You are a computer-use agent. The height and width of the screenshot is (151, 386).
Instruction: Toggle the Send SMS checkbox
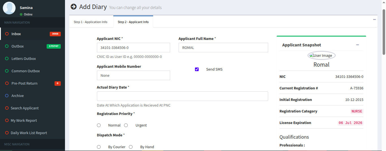tap(197, 69)
